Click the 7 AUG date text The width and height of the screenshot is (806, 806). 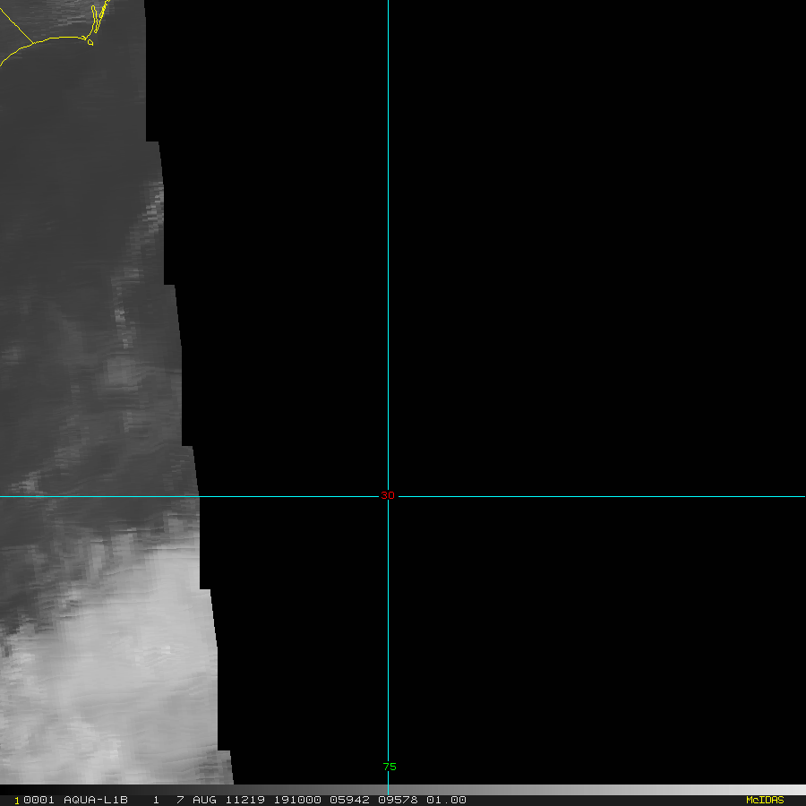click(193, 800)
